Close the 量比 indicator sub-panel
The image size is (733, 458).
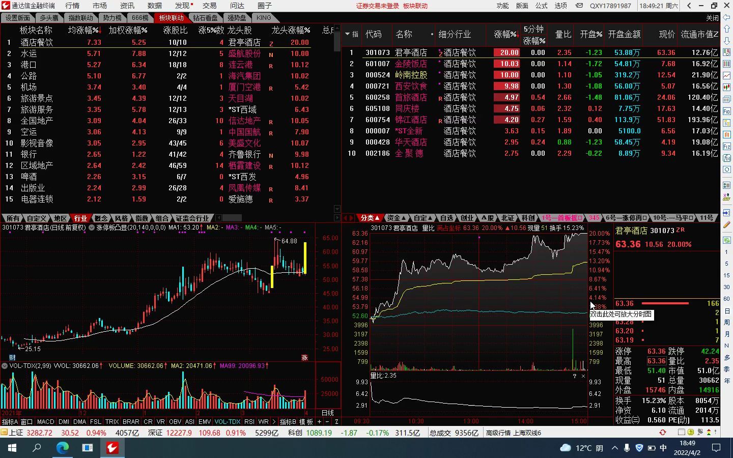[583, 376]
